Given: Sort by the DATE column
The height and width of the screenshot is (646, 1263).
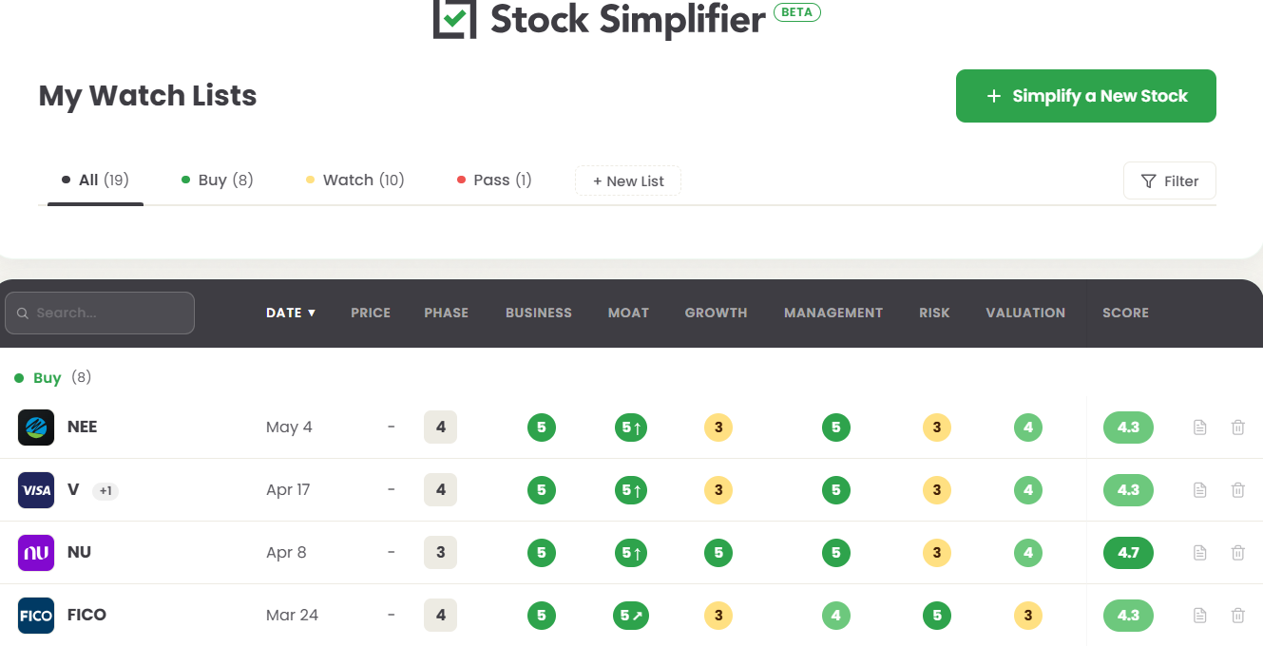Looking at the screenshot, I should click(291, 313).
